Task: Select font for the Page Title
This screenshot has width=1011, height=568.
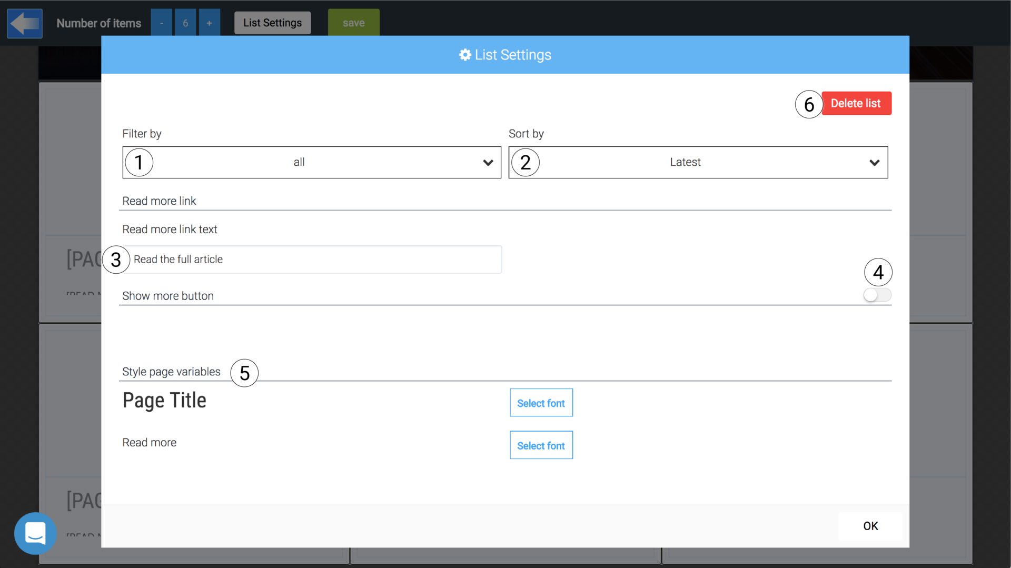Action: click(x=541, y=403)
